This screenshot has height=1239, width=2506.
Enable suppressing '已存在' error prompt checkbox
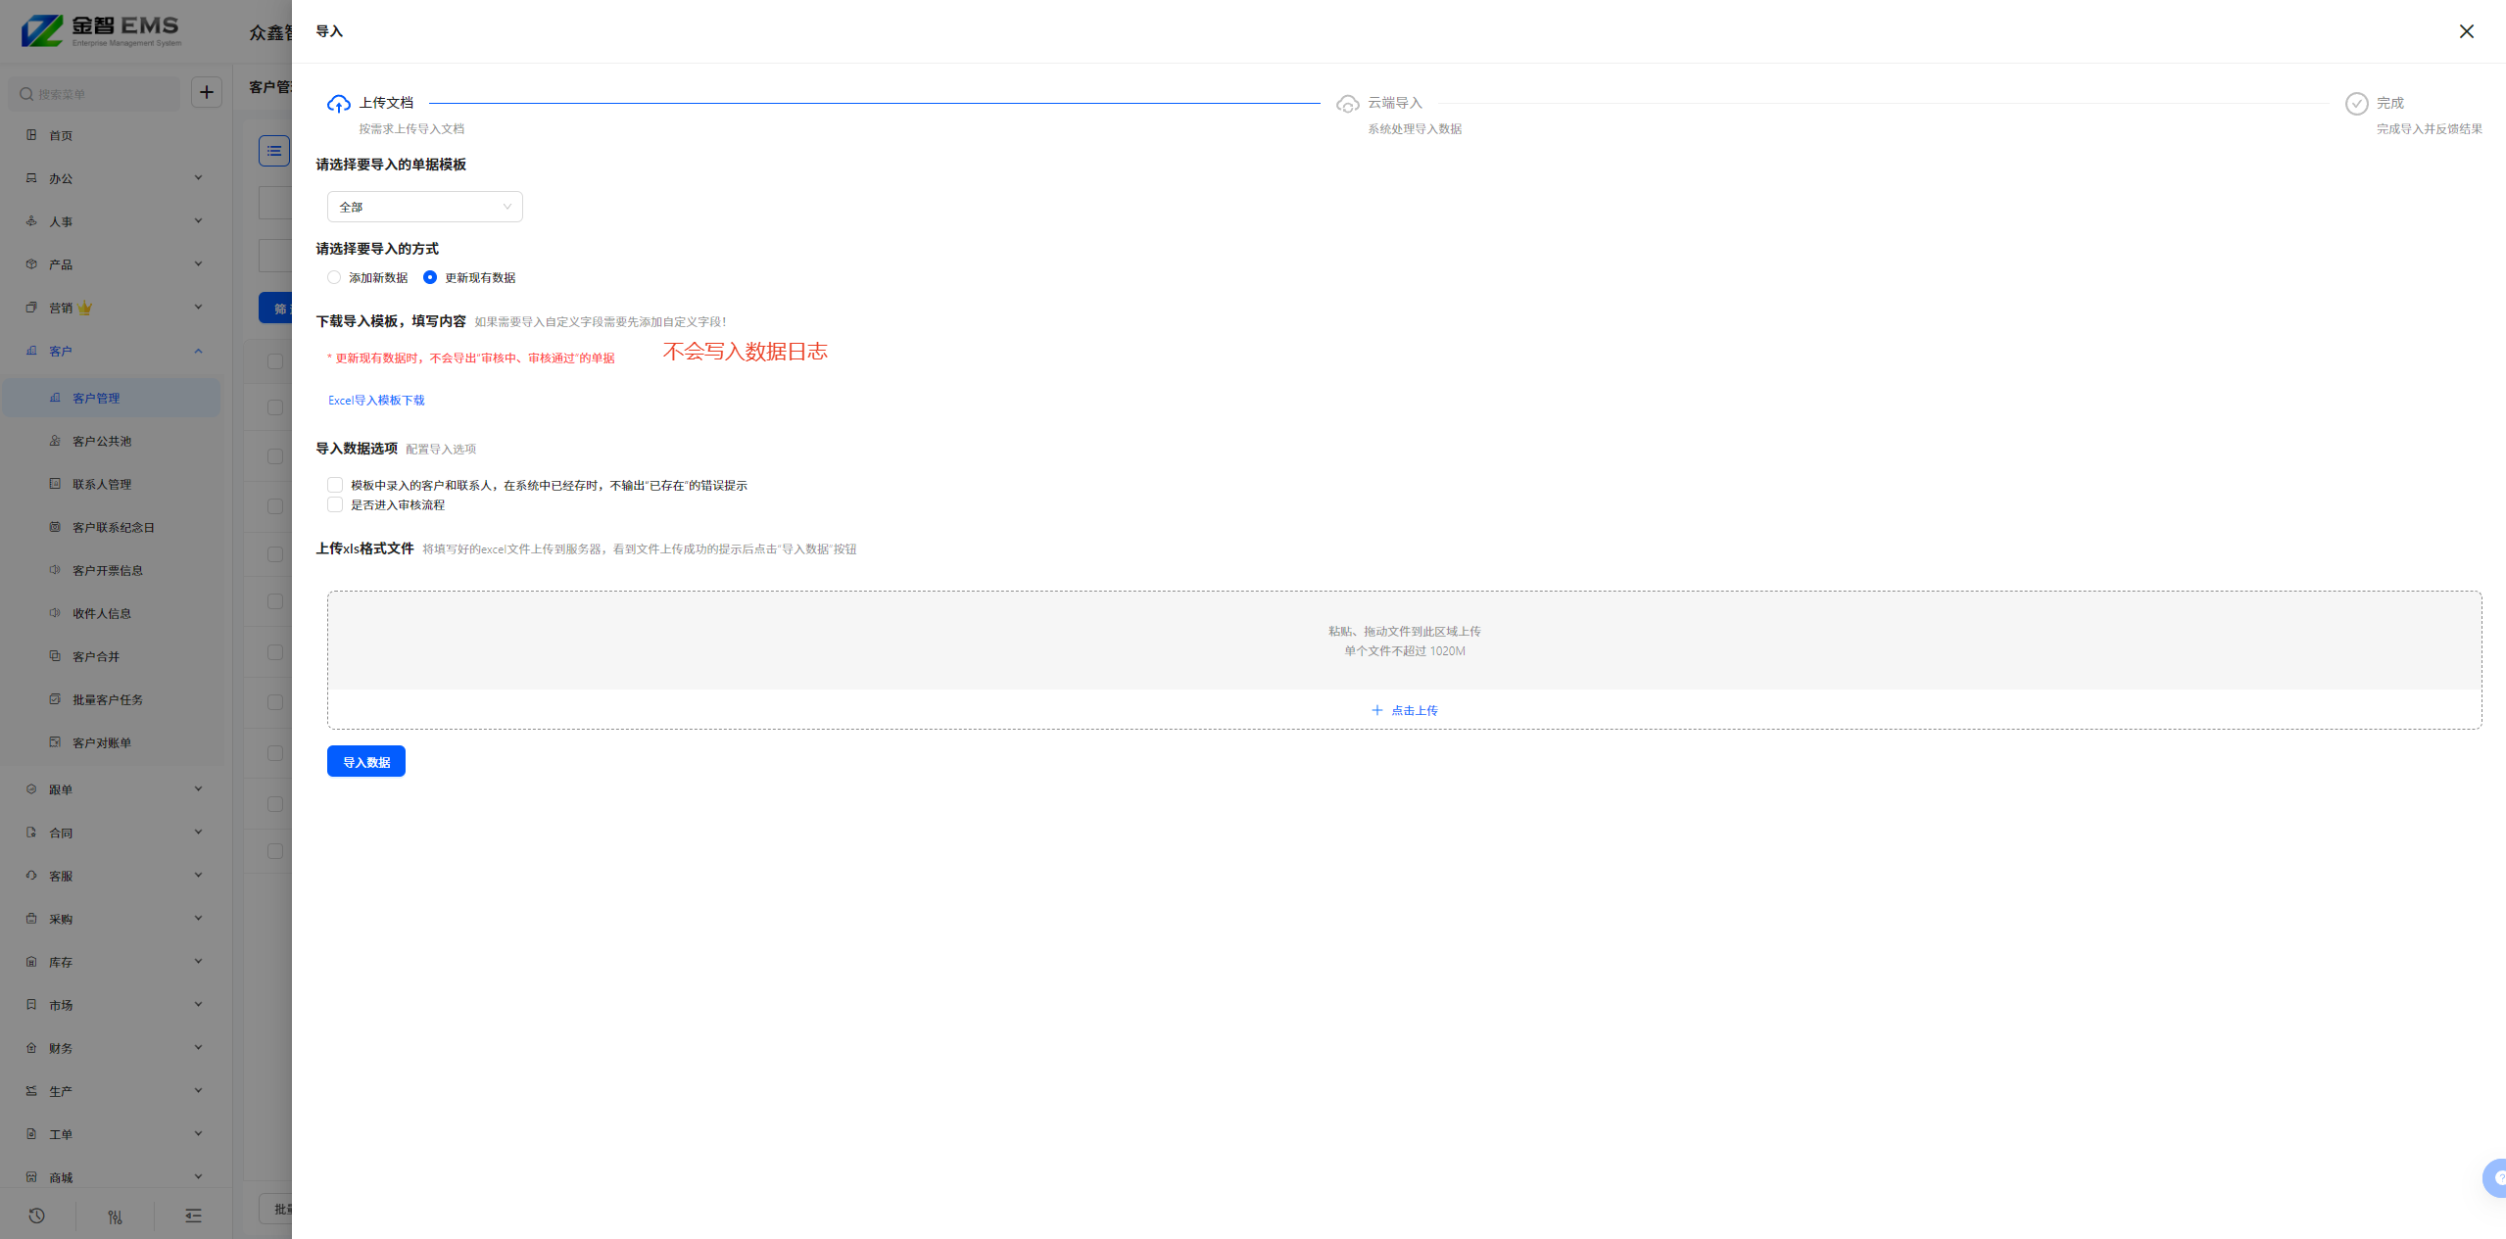click(335, 486)
